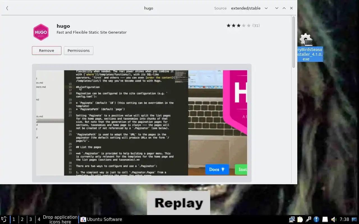Switch to workspace 4
Viewport: 359px width, 224px height.
[x=39, y=219]
